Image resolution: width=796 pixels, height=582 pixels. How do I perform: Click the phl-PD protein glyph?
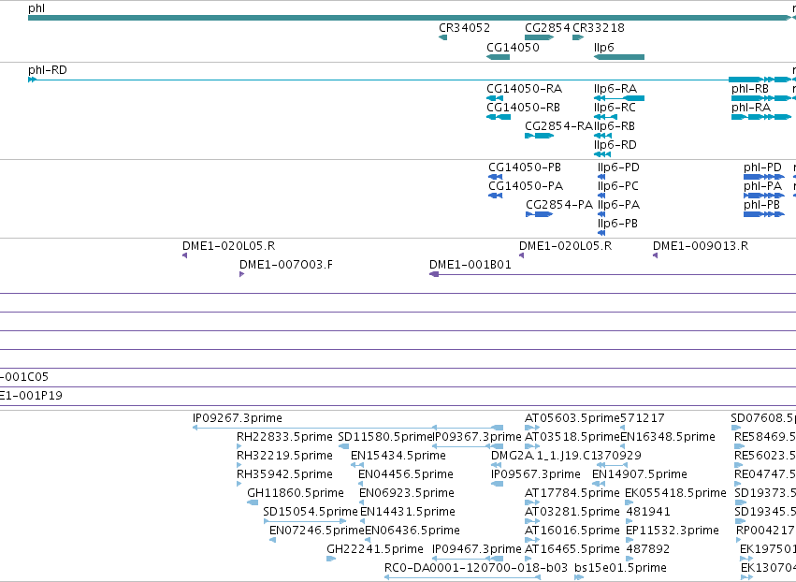click(x=764, y=177)
